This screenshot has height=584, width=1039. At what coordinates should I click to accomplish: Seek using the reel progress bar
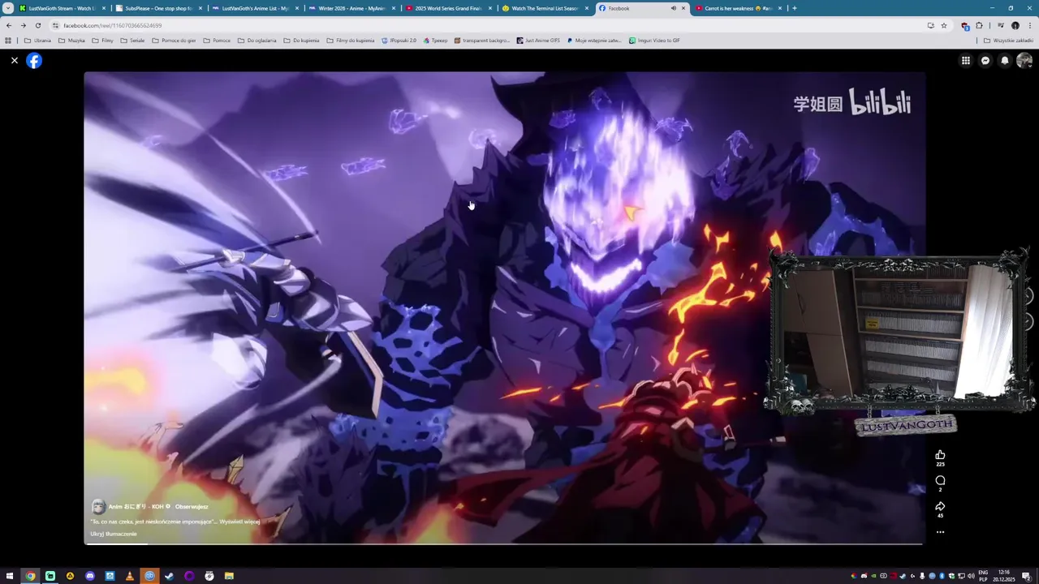(x=503, y=543)
